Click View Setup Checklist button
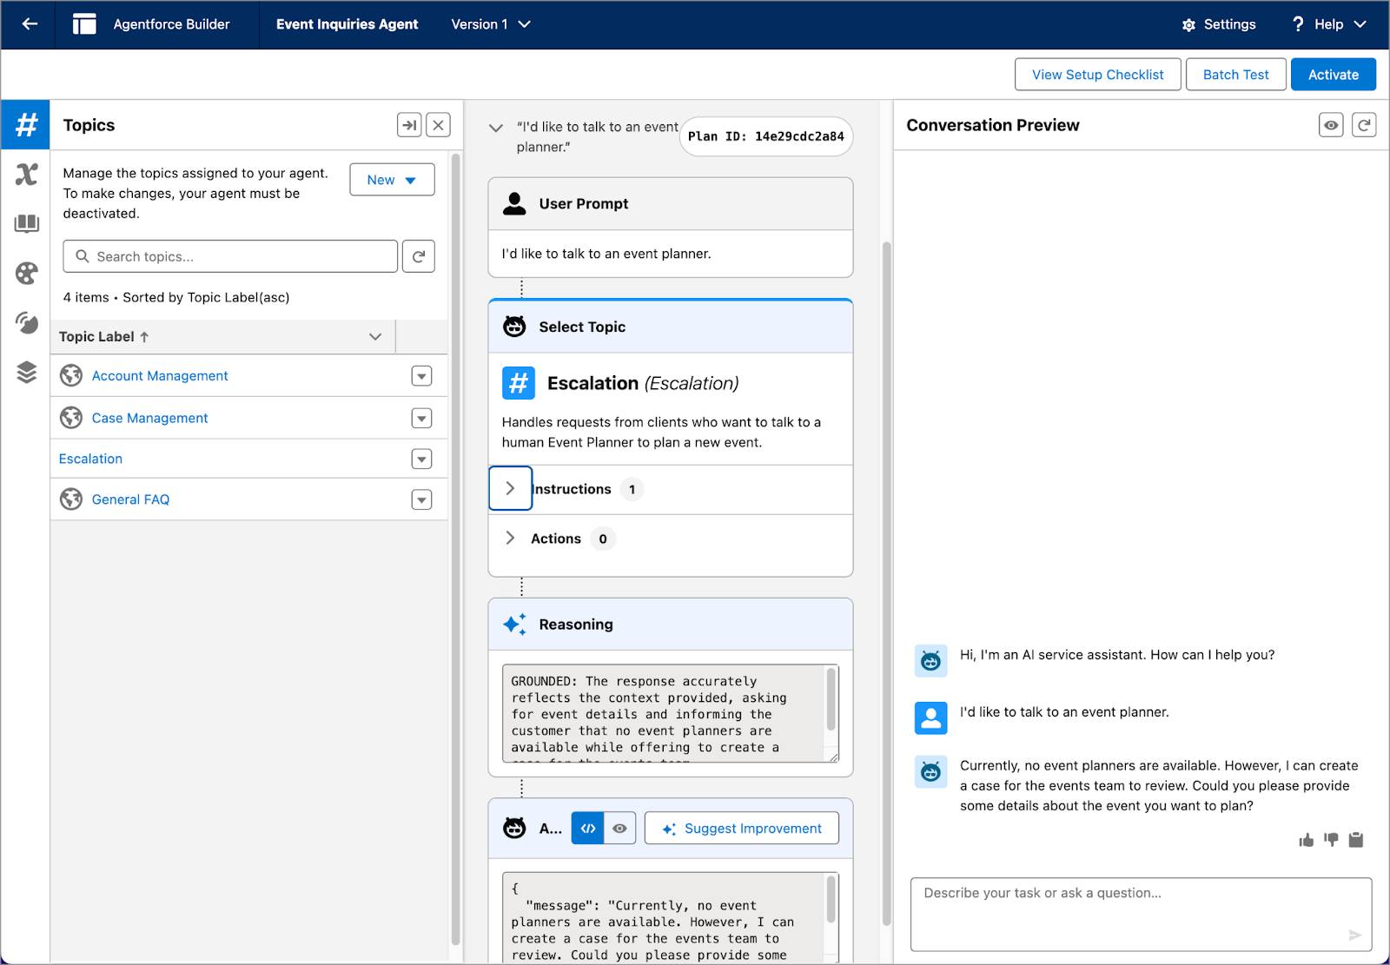Screen dimensions: 1390x965 [x=1097, y=75]
